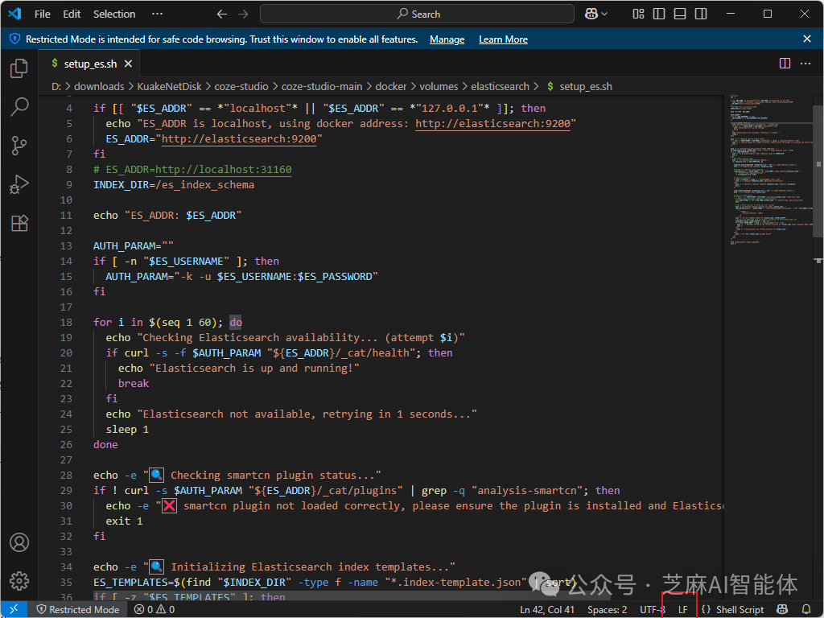The height and width of the screenshot is (618, 824).
Task: Click Ln 42, Col 41 go to line
Action: (547, 610)
